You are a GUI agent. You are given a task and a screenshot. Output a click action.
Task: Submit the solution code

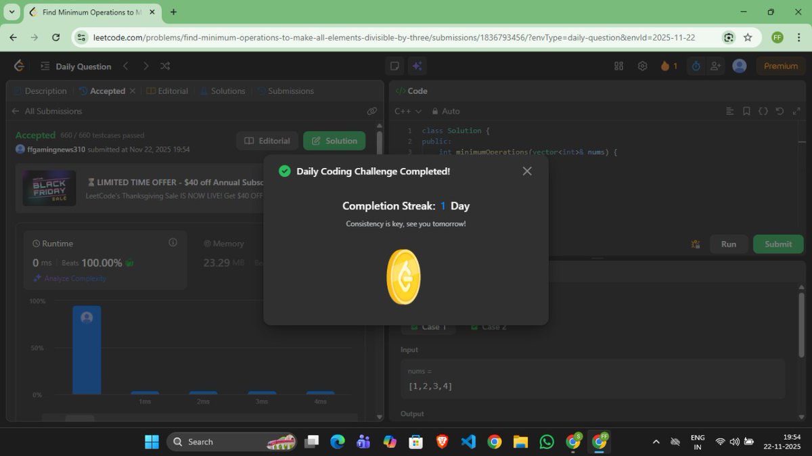[x=777, y=244]
